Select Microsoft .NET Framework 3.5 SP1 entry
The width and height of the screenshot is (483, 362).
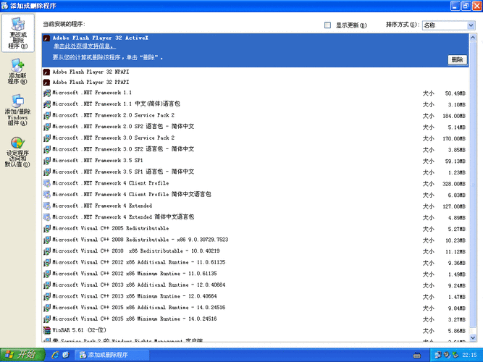(x=98, y=161)
